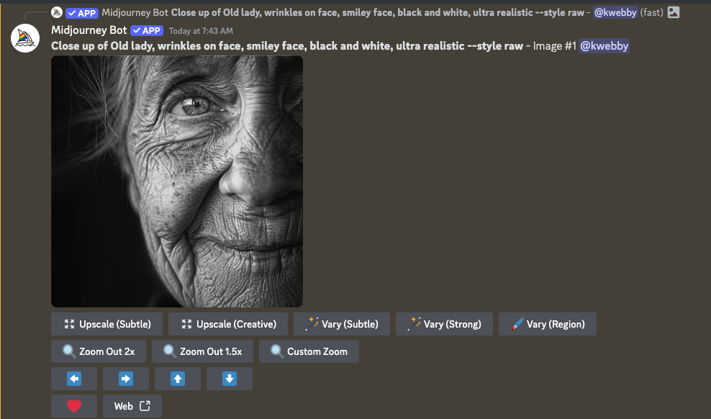This screenshot has height=419, width=711.
Task: Click Zoom Out 2x
Action: tap(99, 351)
